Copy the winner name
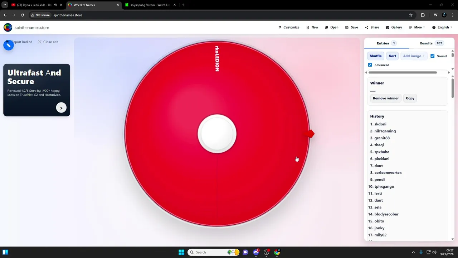 [410, 98]
